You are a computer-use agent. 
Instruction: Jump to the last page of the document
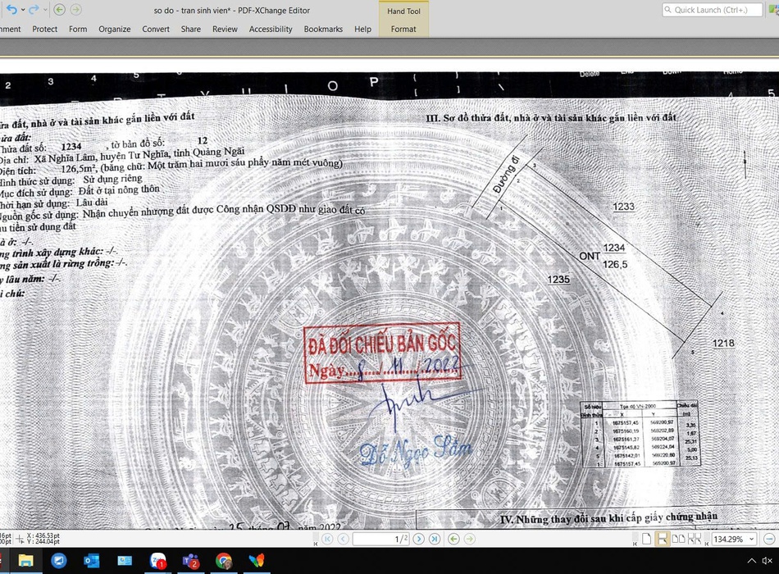[434, 539]
